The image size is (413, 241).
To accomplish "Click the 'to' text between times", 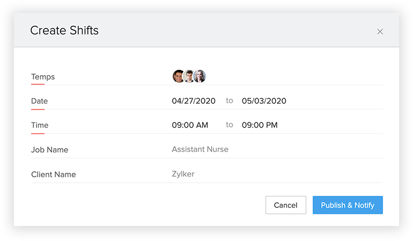I will click(230, 125).
